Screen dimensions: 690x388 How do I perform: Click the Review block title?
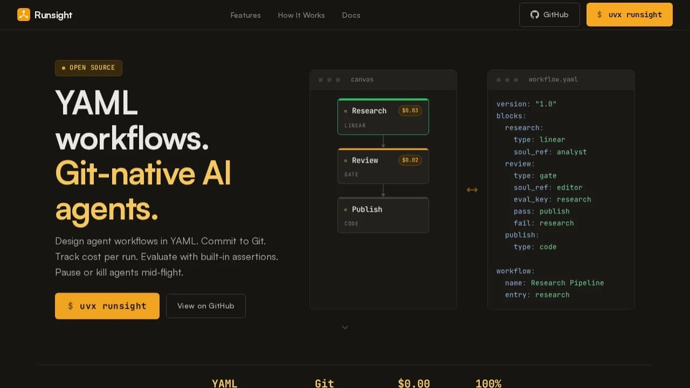pyautogui.click(x=365, y=161)
